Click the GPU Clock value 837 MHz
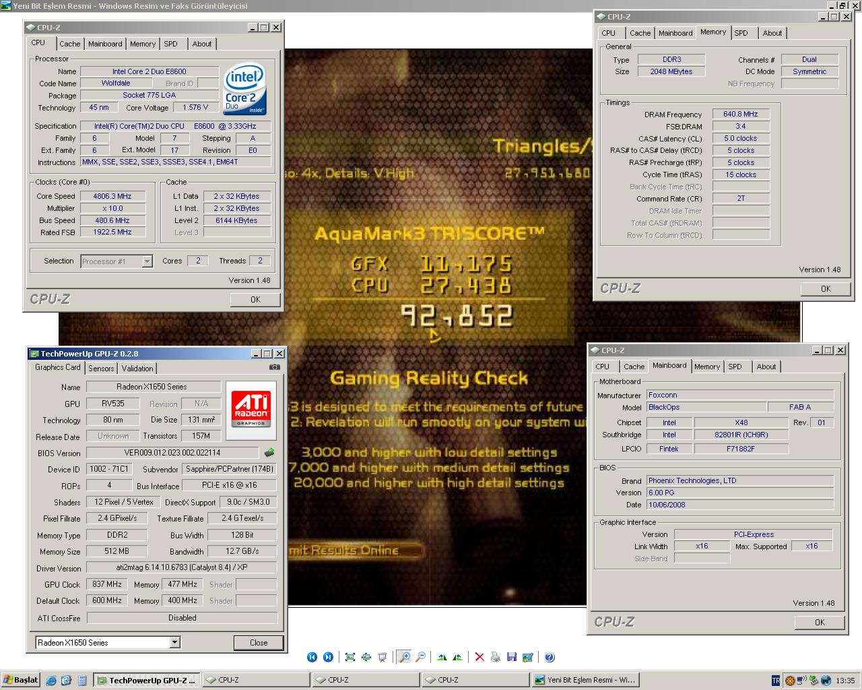The image size is (862, 690). 107,584
